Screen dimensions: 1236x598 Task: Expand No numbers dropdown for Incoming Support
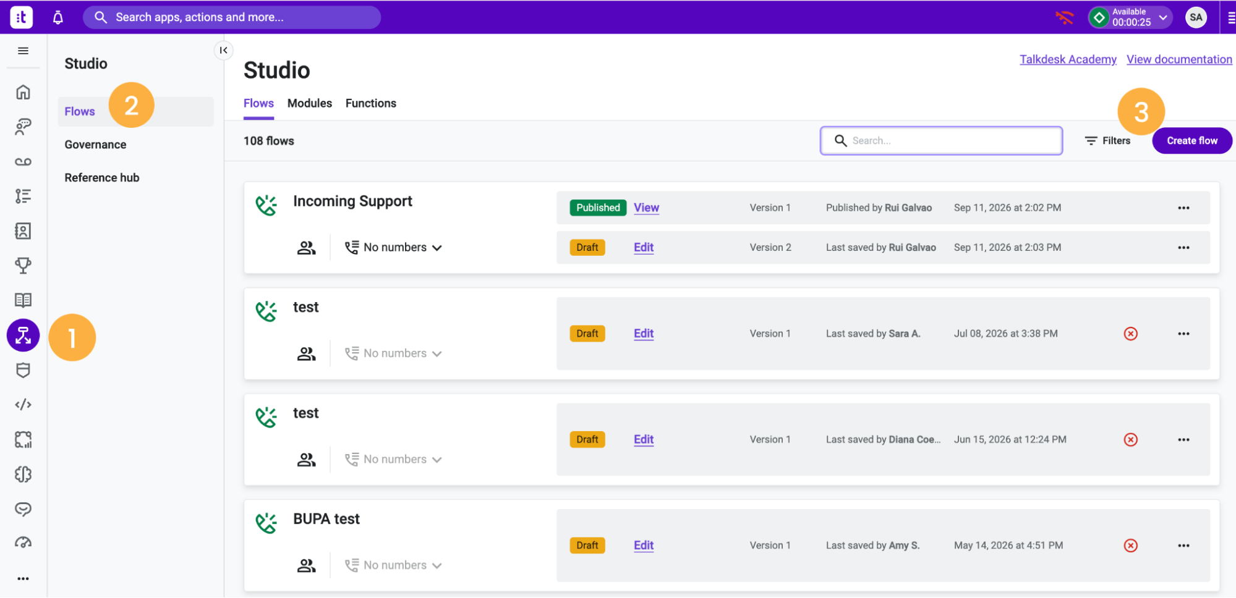pos(394,248)
